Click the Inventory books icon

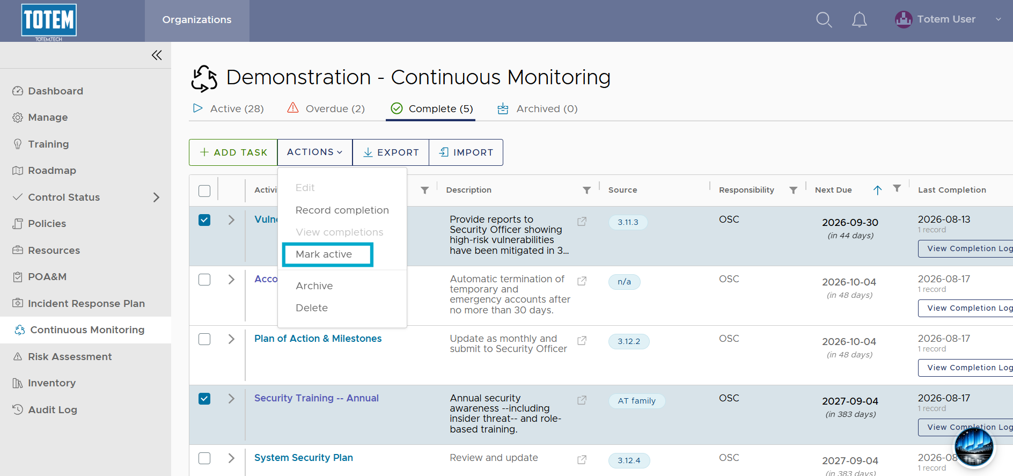(x=18, y=383)
